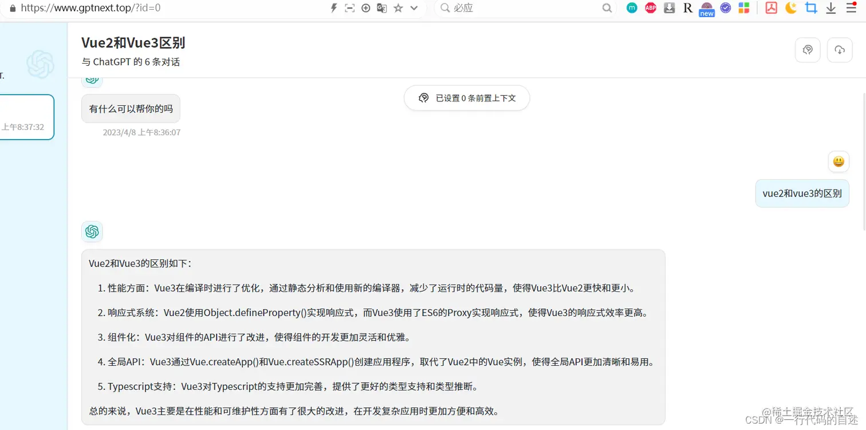Image resolution: width=866 pixels, height=430 pixels.
Task: Click the site lock icon beside the URL
Action: [x=13, y=8]
